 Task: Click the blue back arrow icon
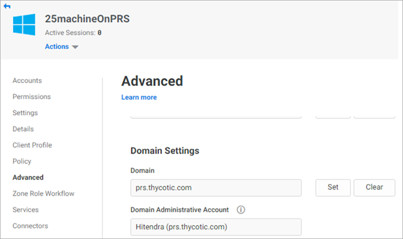pos(7,6)
